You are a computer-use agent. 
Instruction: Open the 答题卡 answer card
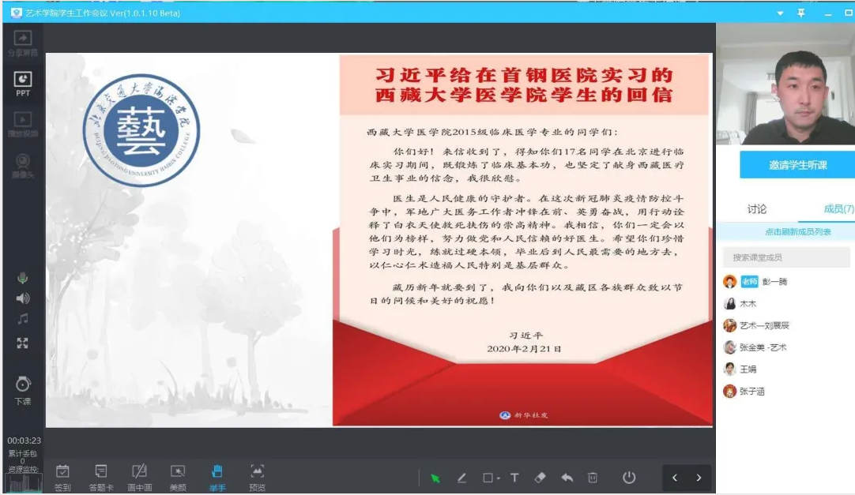click(x=101, y=477)
